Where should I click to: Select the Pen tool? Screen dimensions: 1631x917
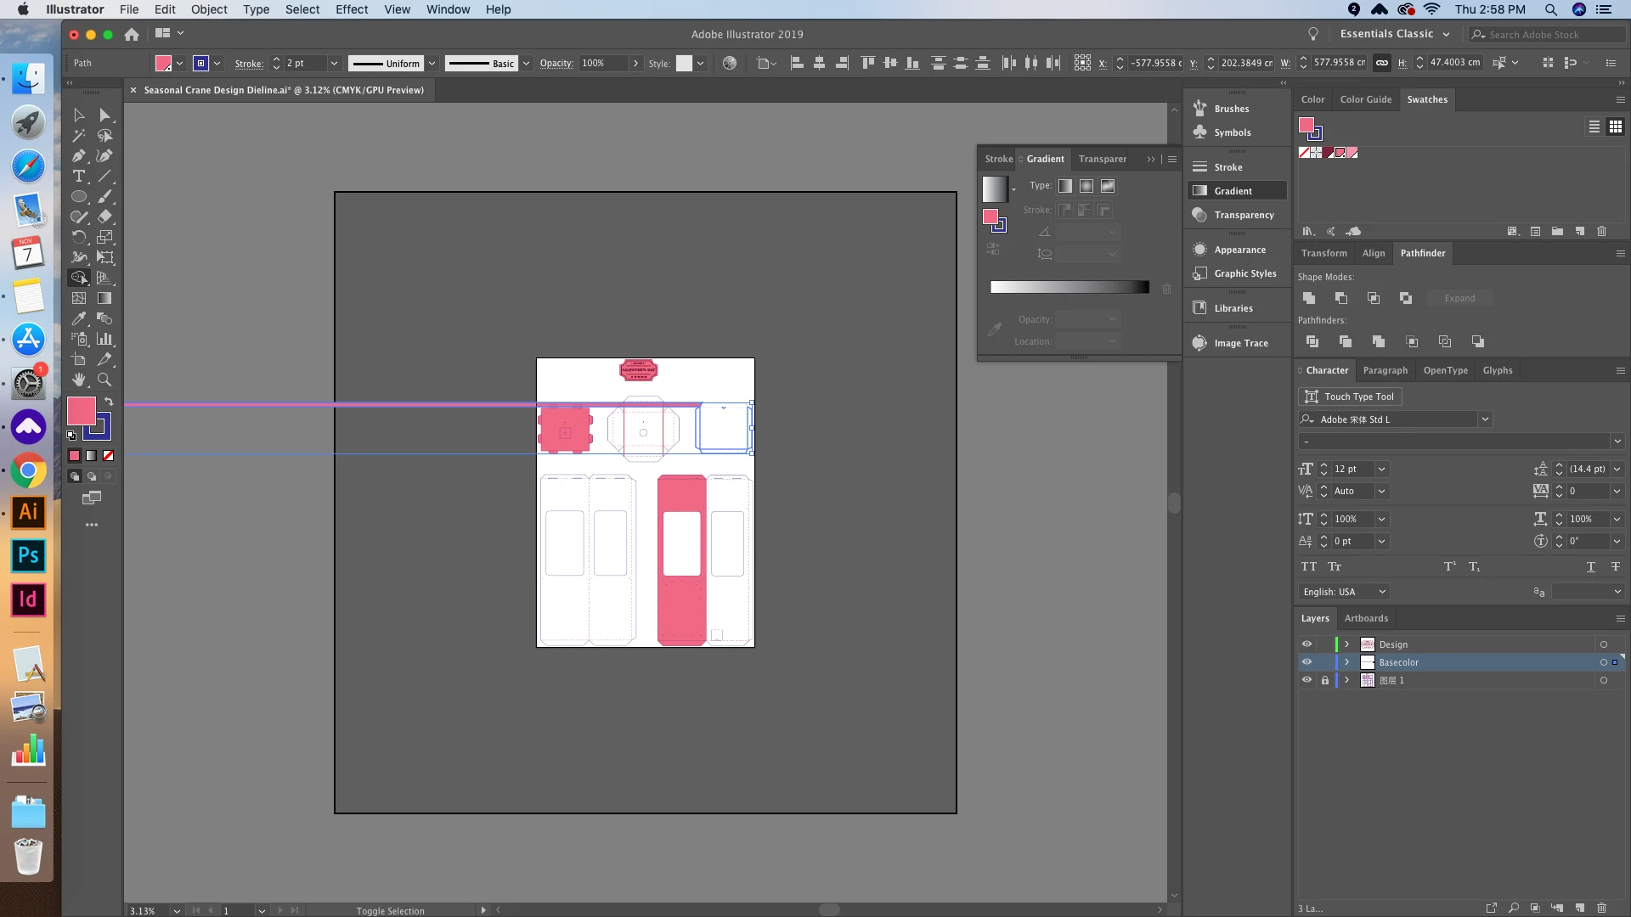tap(78, 156)
